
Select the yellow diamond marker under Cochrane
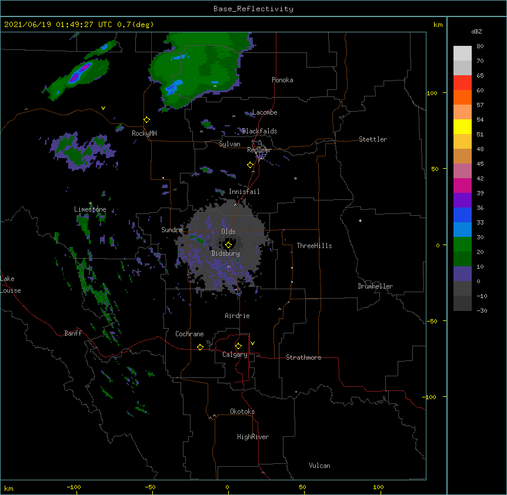(x=200, y=347)
